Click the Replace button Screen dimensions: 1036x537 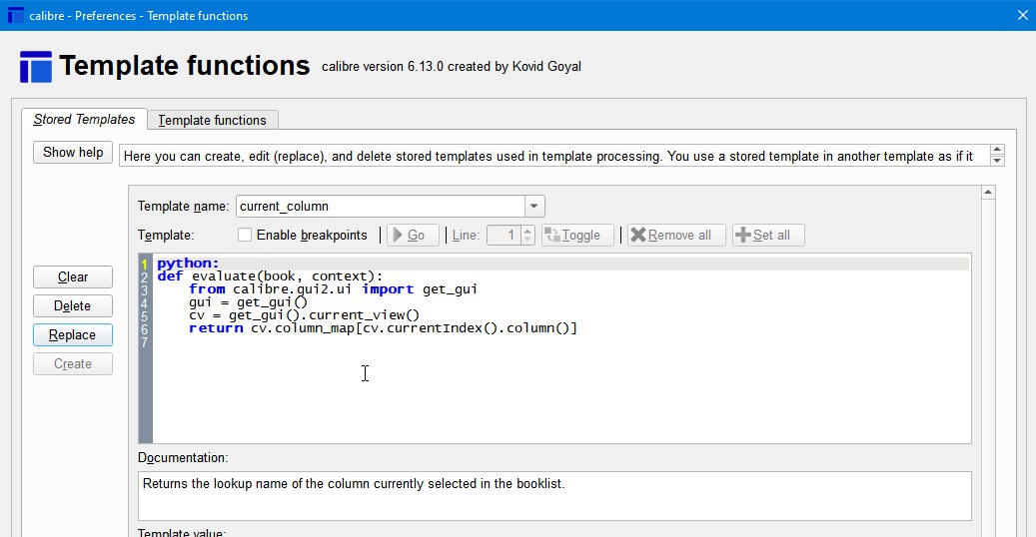click(72, 335)
